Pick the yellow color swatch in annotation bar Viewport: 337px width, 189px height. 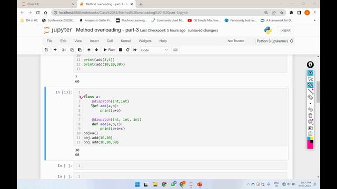click(x=312, y=138)
